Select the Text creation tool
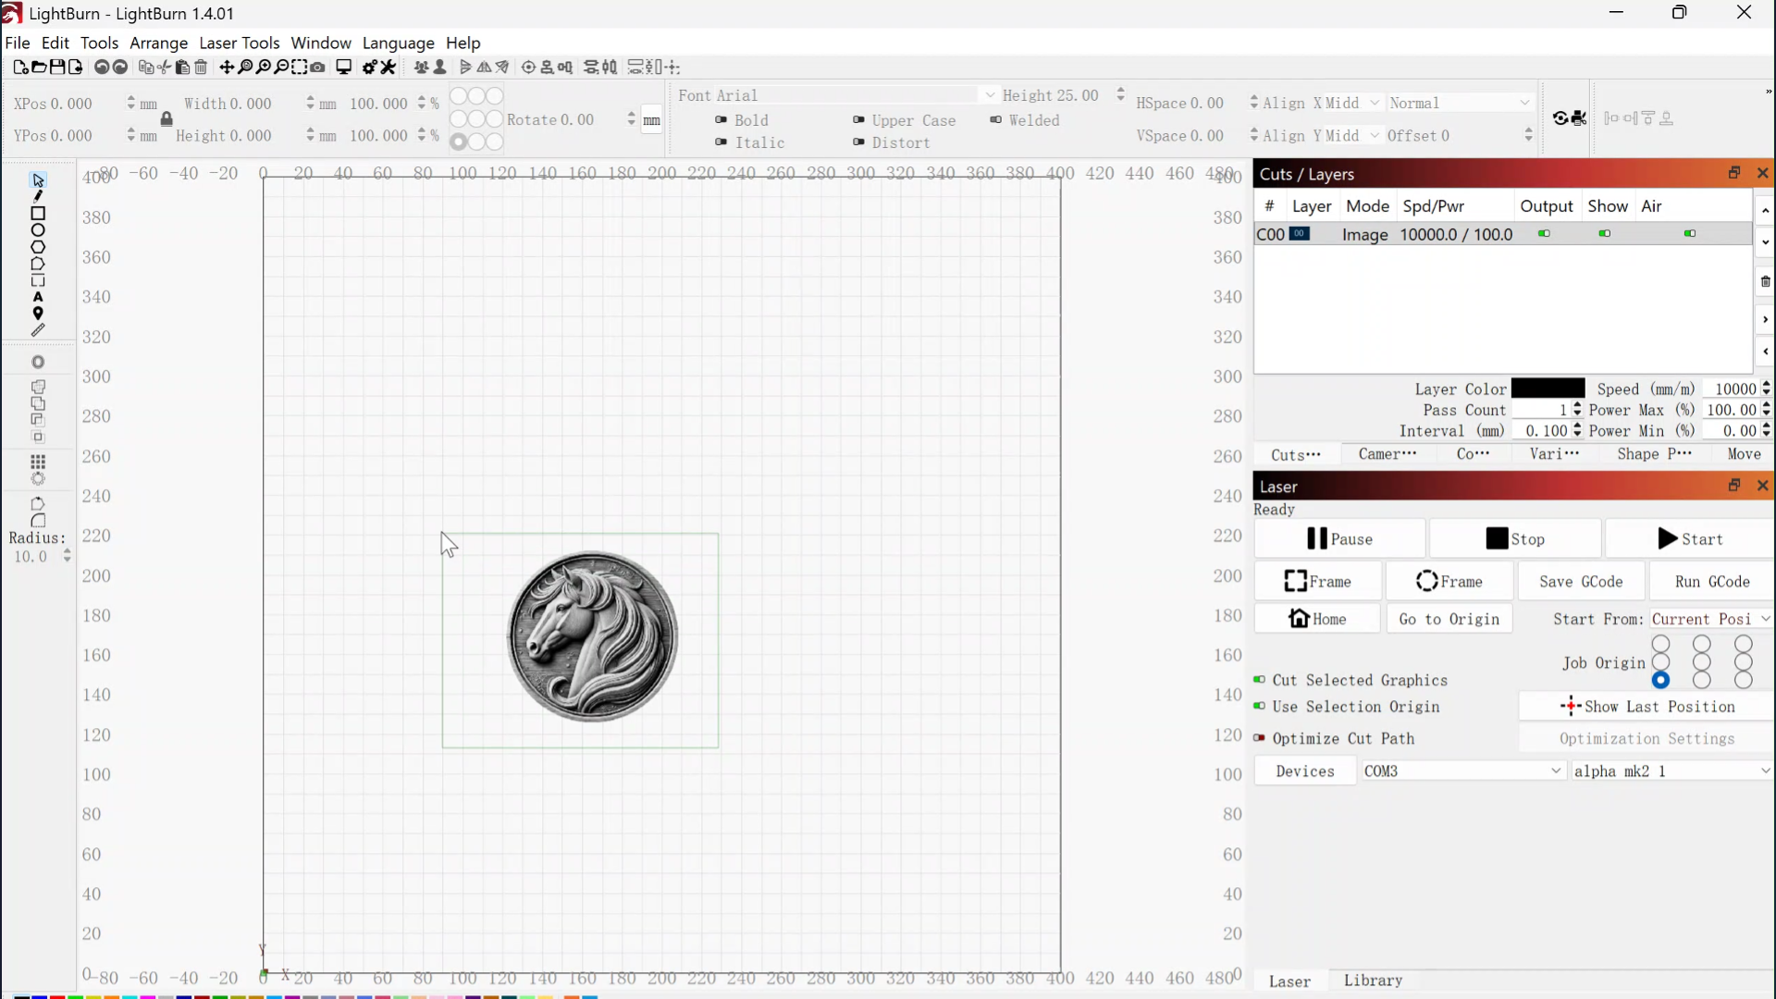Viewport: 1776px width, 999px height. point(38,297)
